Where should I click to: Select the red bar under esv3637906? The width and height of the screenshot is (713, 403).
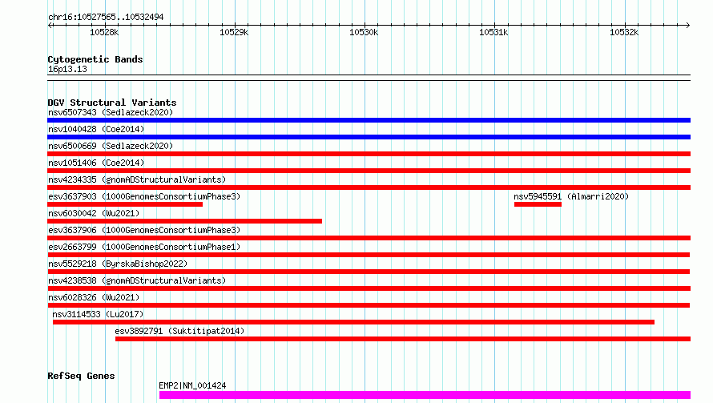coord(369,238)
